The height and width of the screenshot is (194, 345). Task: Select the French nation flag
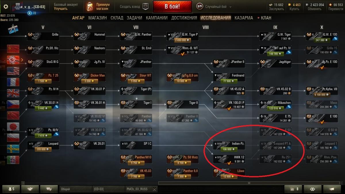click(x=13, y=82)
